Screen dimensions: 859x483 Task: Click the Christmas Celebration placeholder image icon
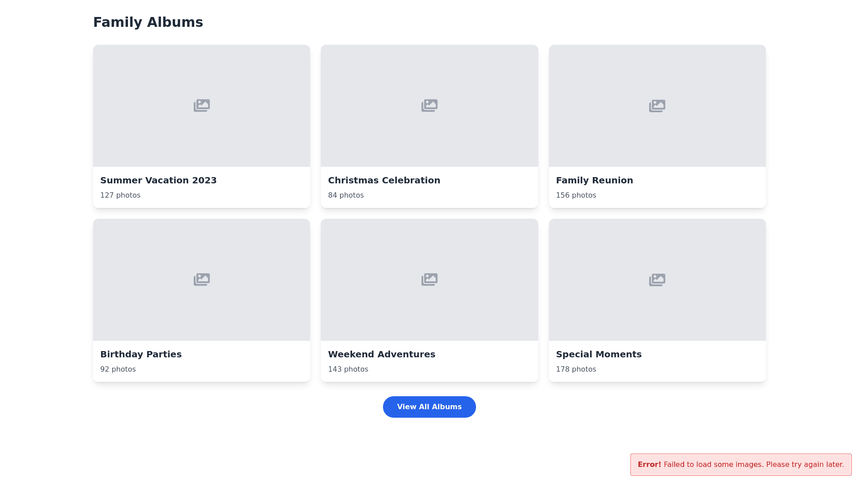(x=429, y=106)
